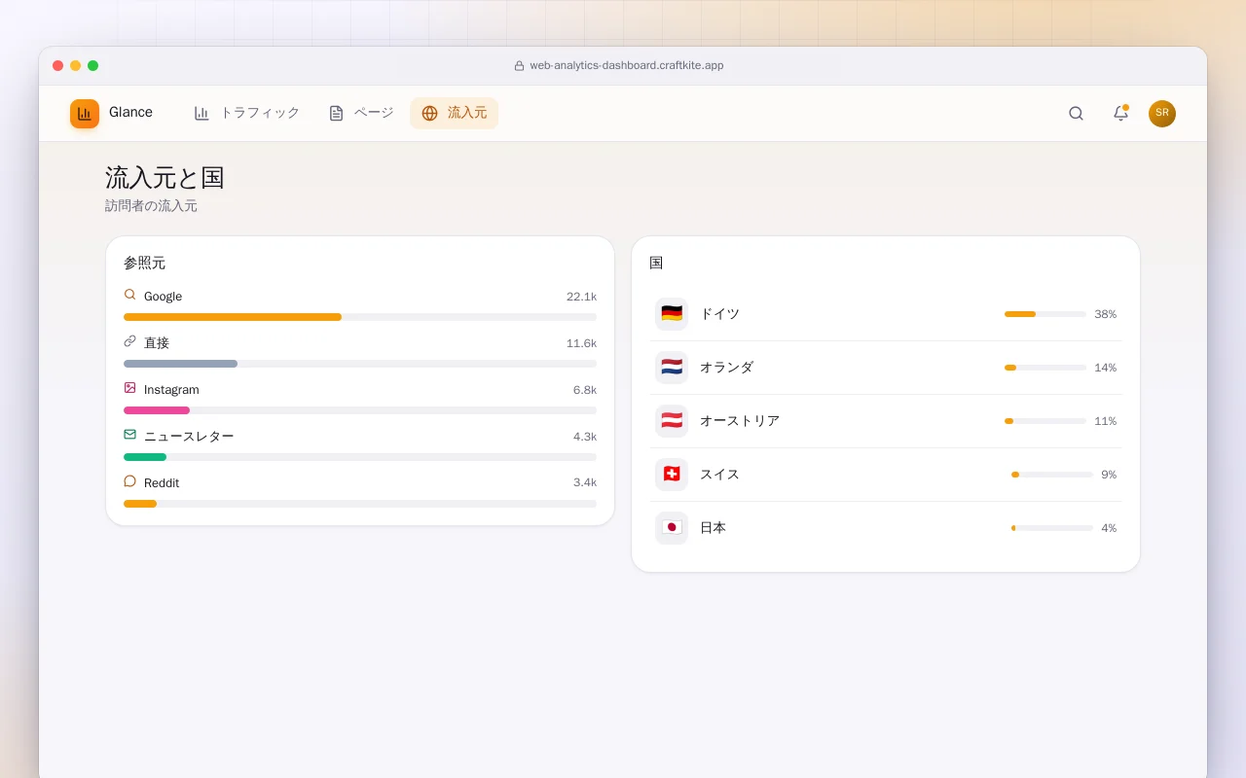This screenshot has height=778, width=1246.
Task: Click the 11.6k value for 直接
Action: pos(581,343)
